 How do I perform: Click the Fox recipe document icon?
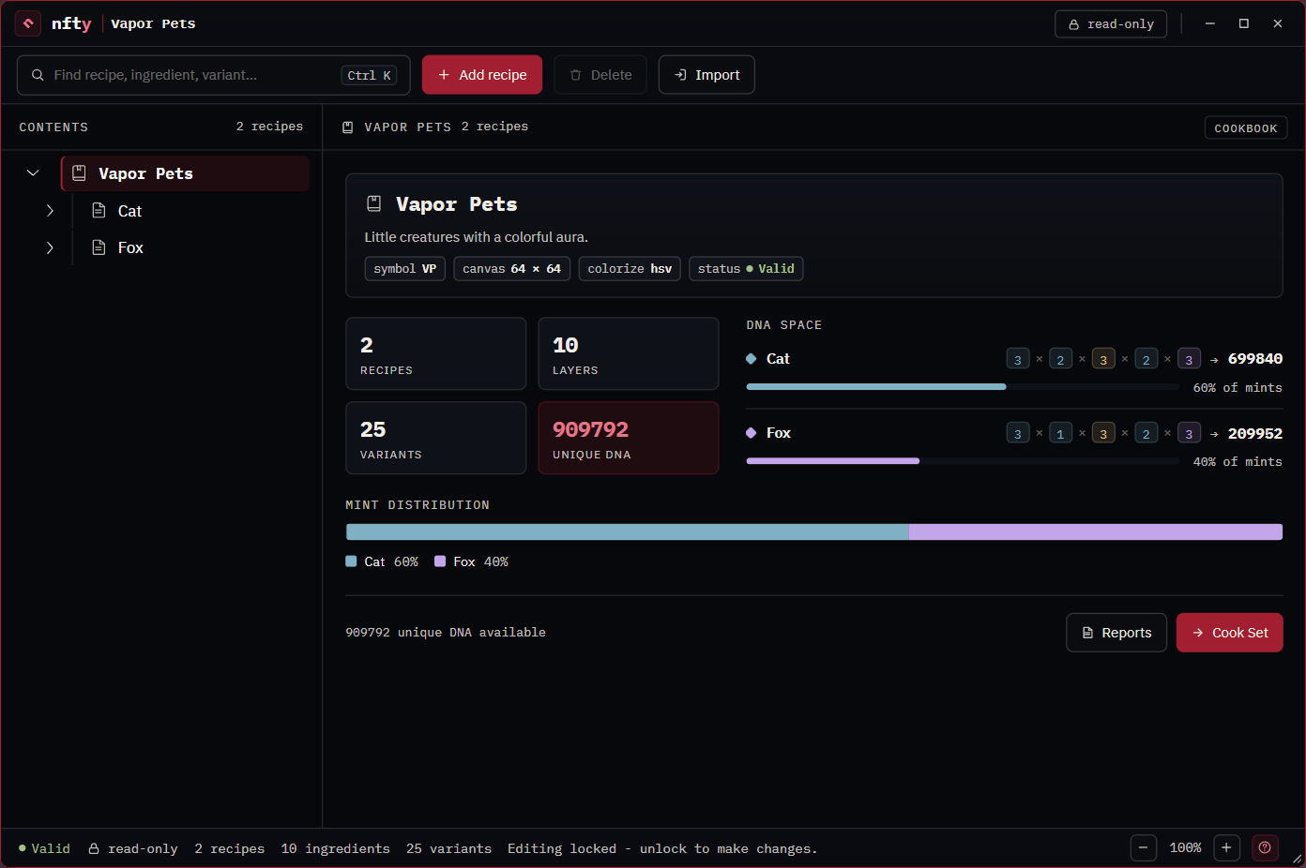pyautogui.click(x=99, y=247)
